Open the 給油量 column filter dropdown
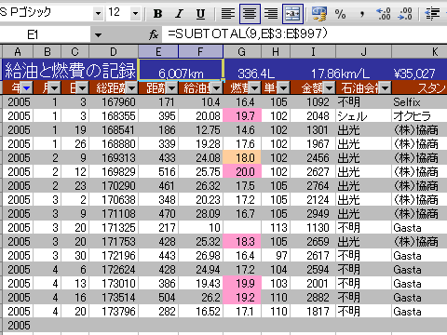The image size is (447, 335). tap(217, 88)
